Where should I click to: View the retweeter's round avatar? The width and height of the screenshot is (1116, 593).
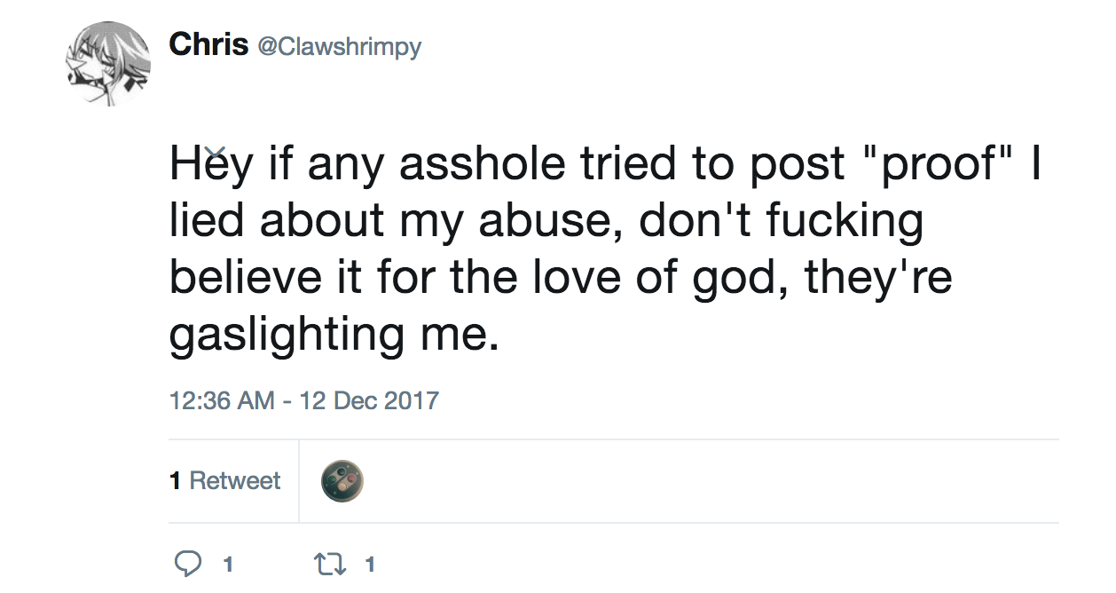coord(342,481)
